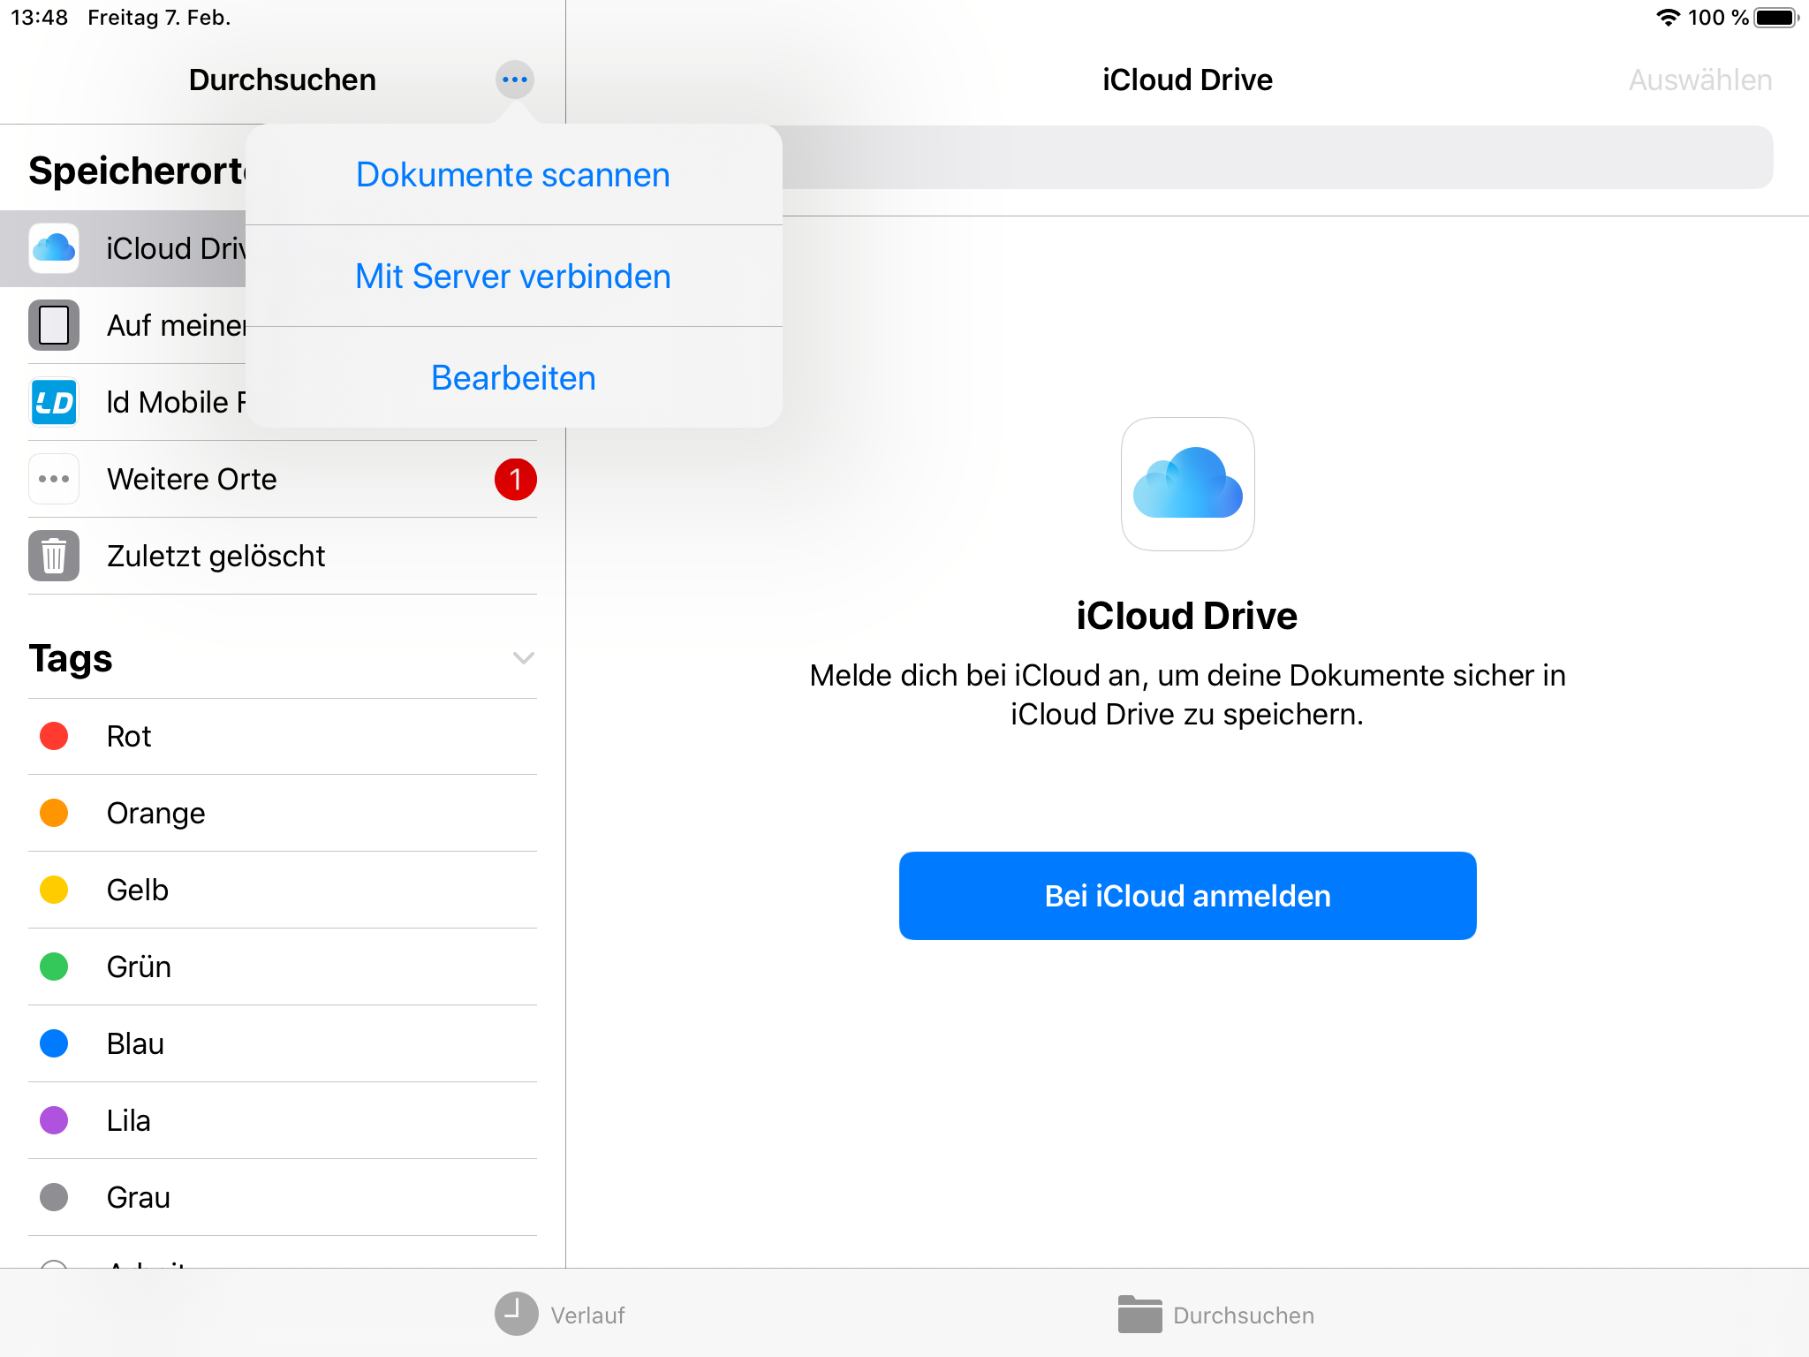This screenshot has height=1357, width=1809.
Task: Open the Lila tag label
Action: click(129, 1120)
